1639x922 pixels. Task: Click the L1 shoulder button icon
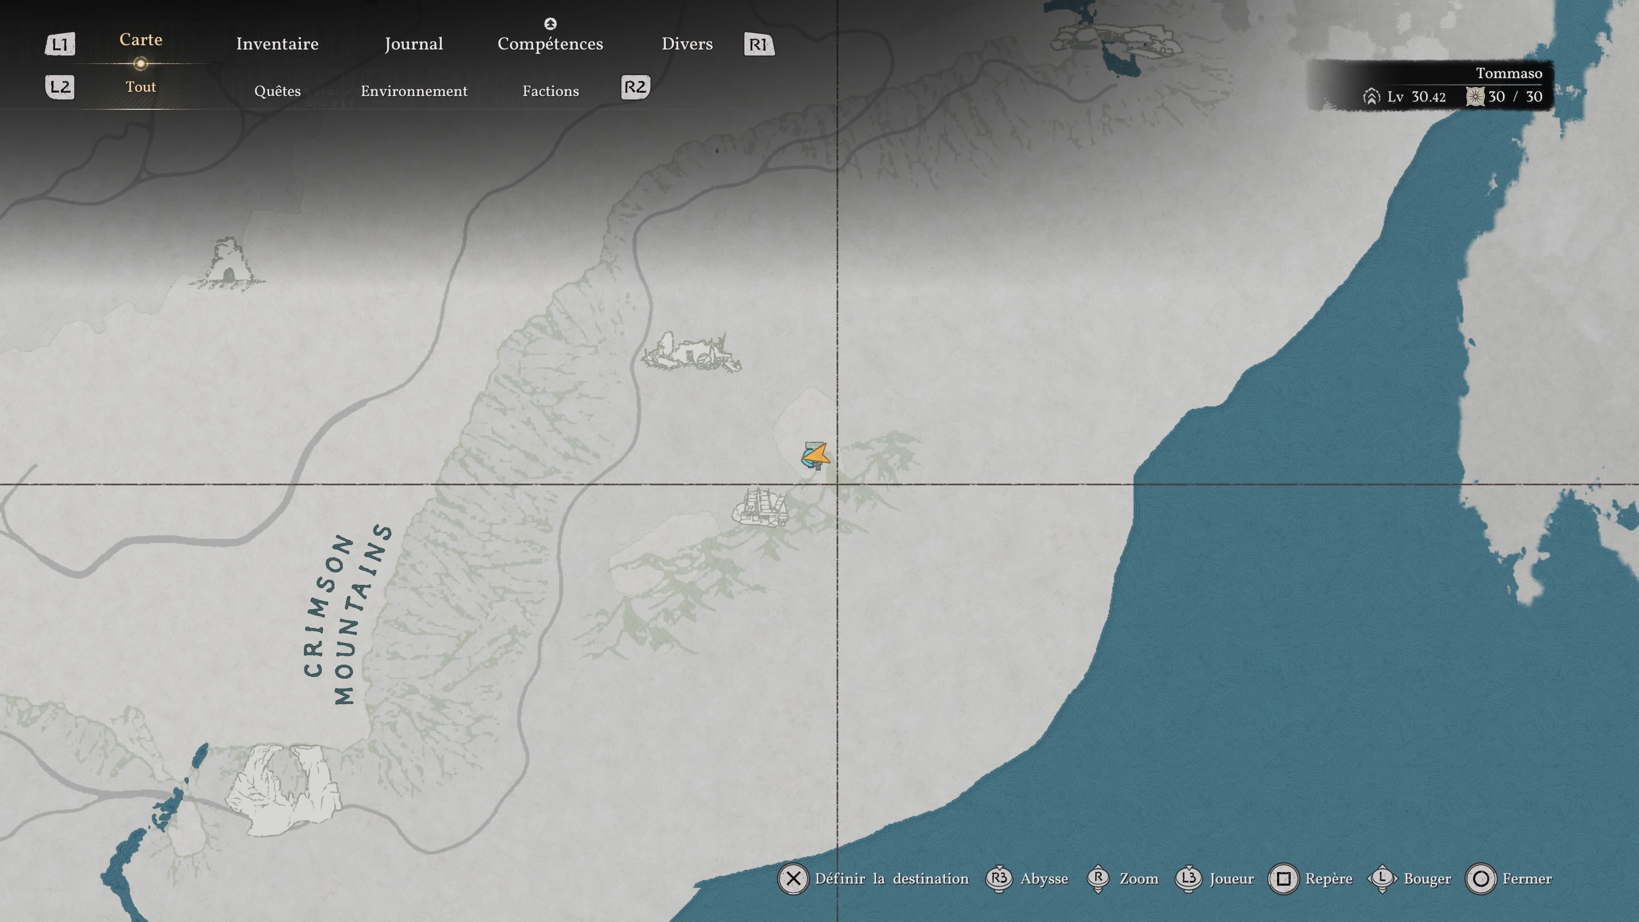click(x=60, y=44)
